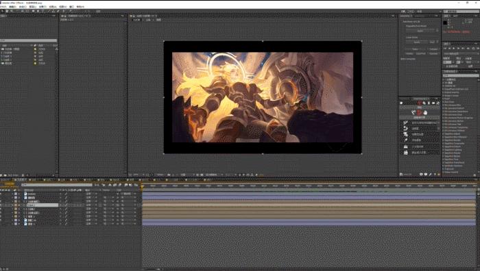Expand Sapphire Lighting effects category

[443, 150]
